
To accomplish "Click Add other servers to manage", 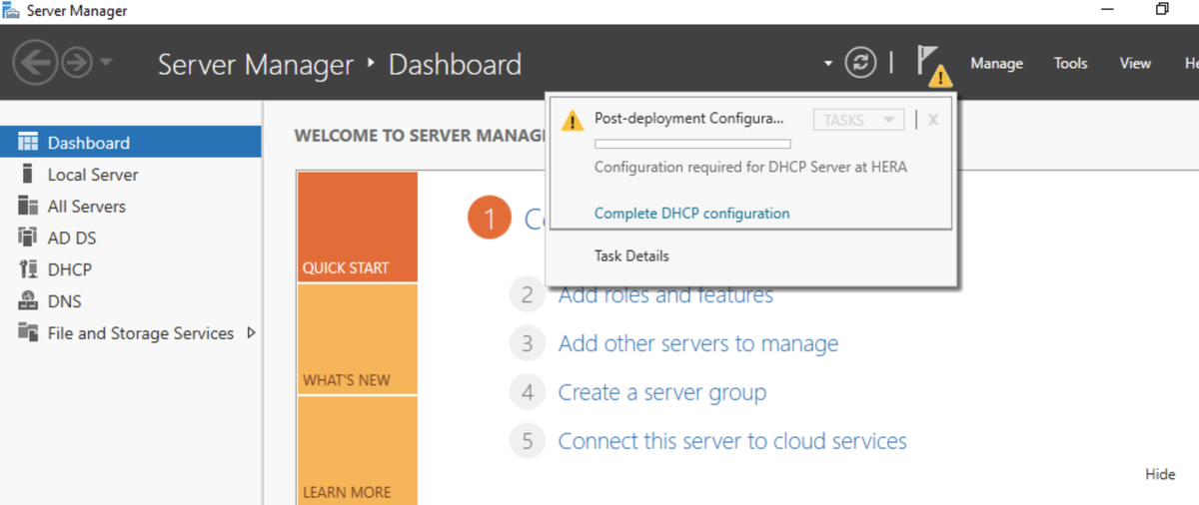I will pos(698,343).
